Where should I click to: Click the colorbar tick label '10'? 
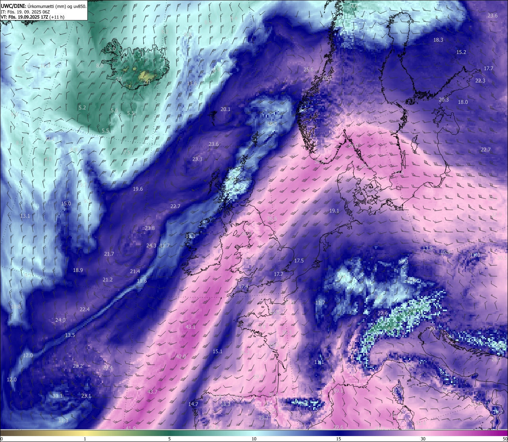254,439
